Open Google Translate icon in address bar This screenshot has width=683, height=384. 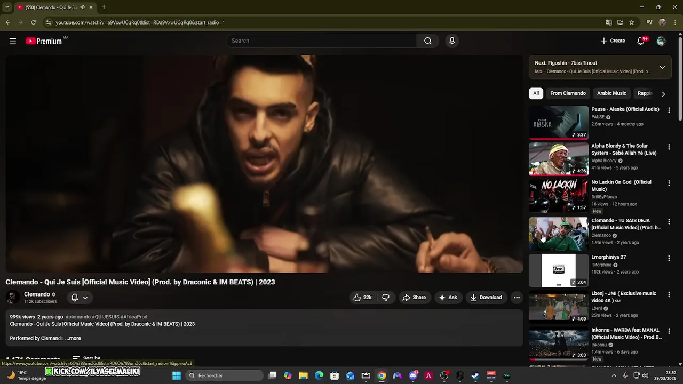(609, 22)
